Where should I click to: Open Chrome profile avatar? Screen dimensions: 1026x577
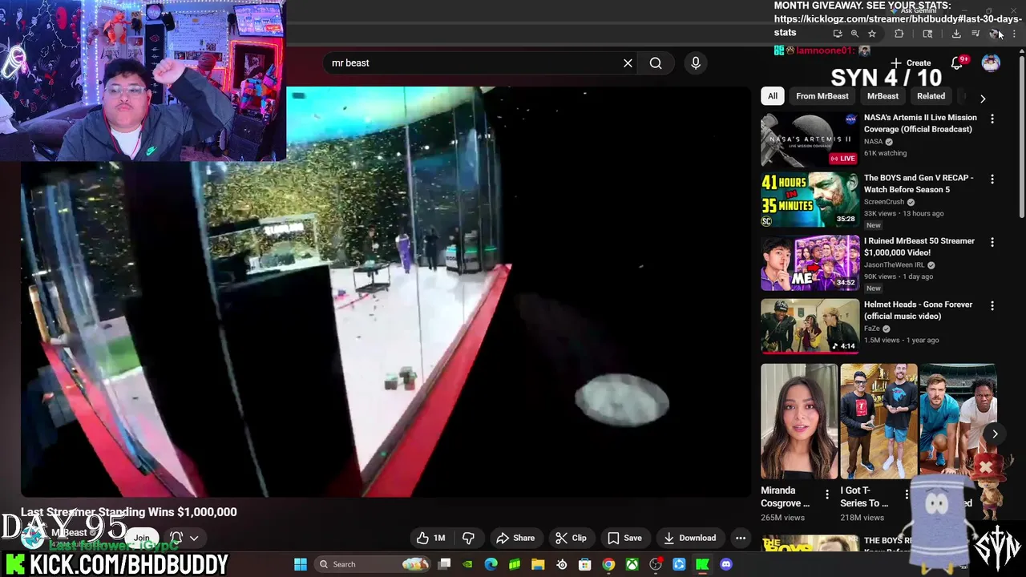(x=994, y=34)
